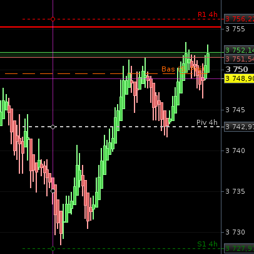Select the grey Piv 4h price tag 3 742,97
The width and height of the screenshot is (254, 254).
239,127
